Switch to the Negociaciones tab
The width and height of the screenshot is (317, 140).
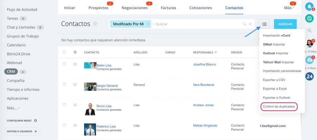(134, 8)
